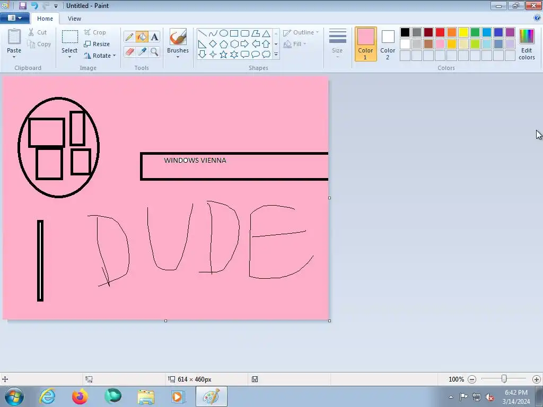
Task: Choose the Oval shape
Action: (224, 33)
